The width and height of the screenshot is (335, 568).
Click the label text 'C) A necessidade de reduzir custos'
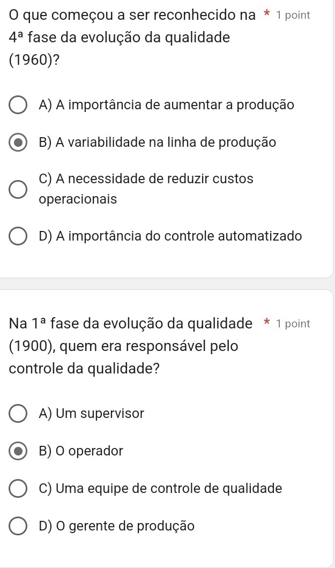(x=146, y=179)
